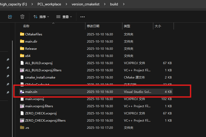Click the ZERO_CHECK.vcxproj.filters file icon
Image resolution: width=206 pixels, height=137 pixels.
tap(22, 120)
